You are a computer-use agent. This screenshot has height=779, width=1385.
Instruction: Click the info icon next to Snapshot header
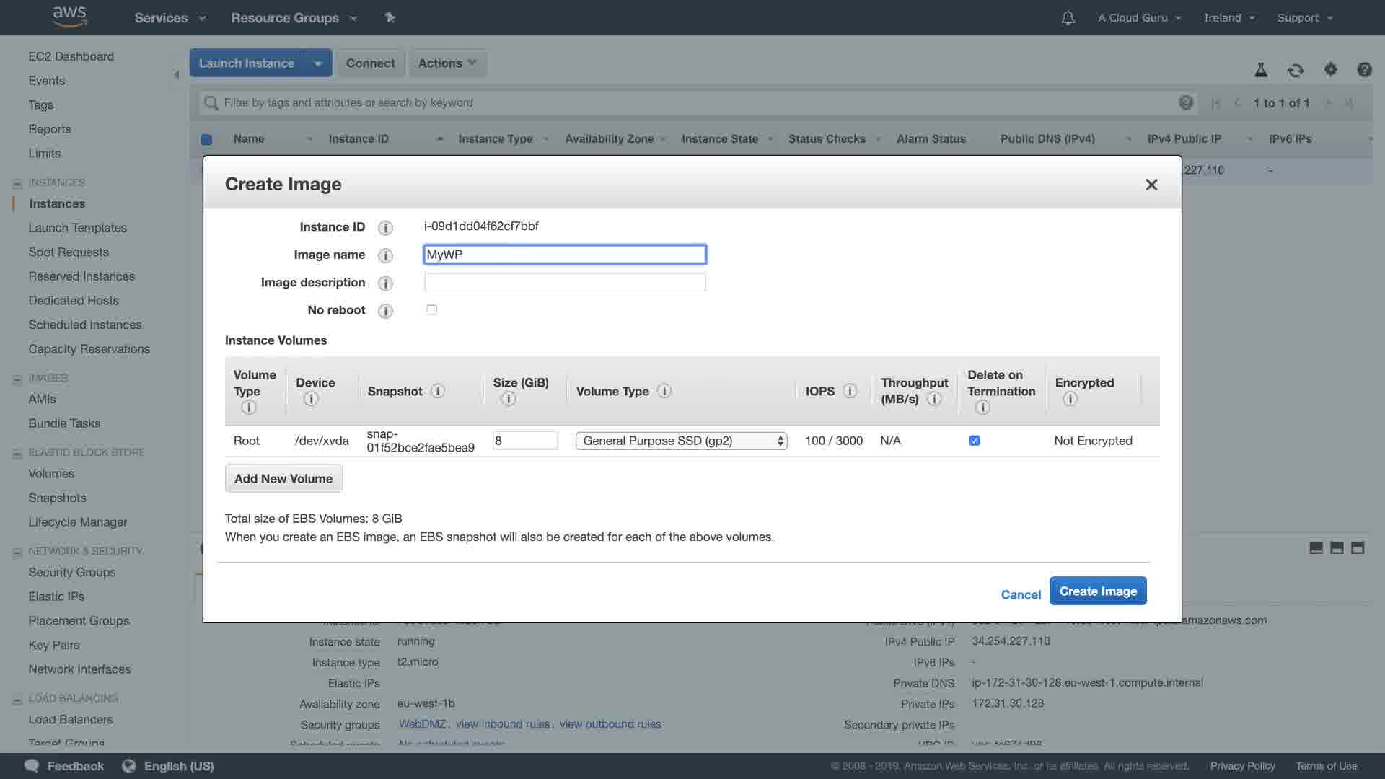tap(438, 391)
